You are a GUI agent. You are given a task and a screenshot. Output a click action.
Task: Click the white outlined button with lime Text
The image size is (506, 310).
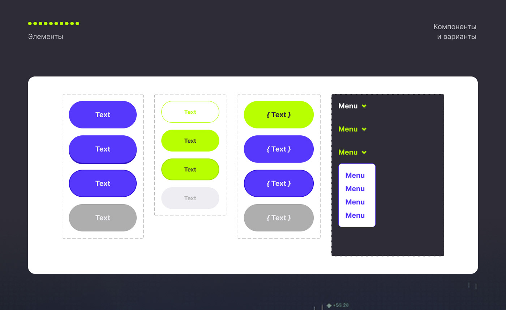190,112
